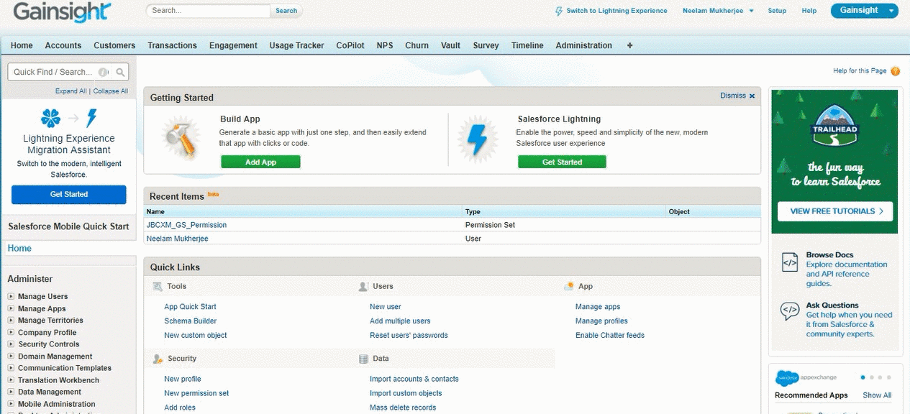The image size is (910, 414).
Task: Click the top Search input field
Action: tap(209, 11)
